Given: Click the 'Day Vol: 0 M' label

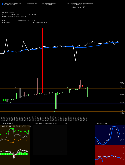Looking at the screenshot, I should click(x=78, y=7).
